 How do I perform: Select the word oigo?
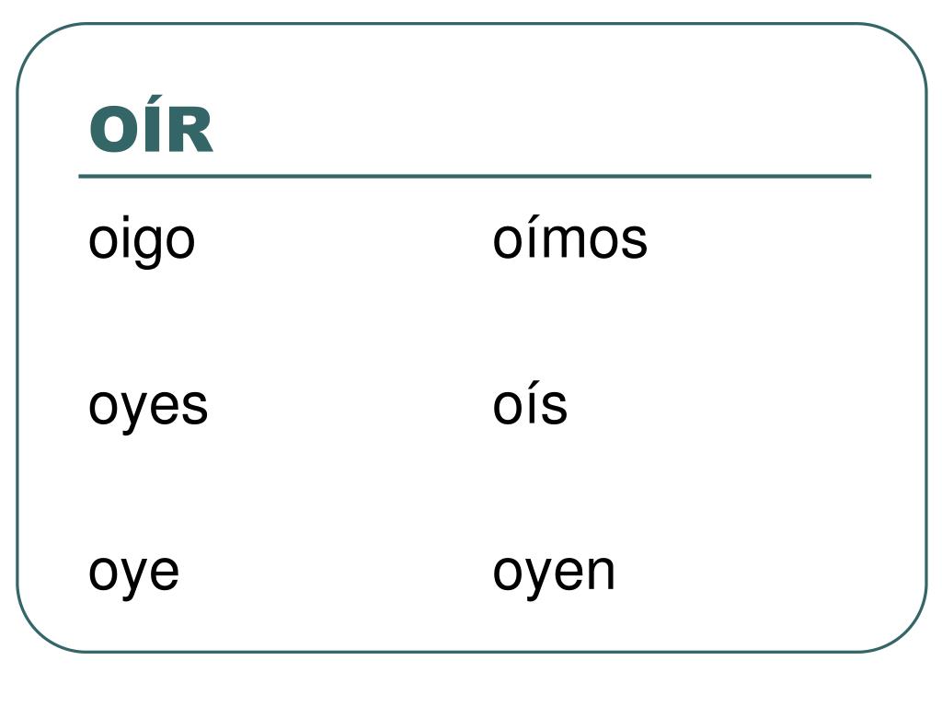tap(142, 240)
